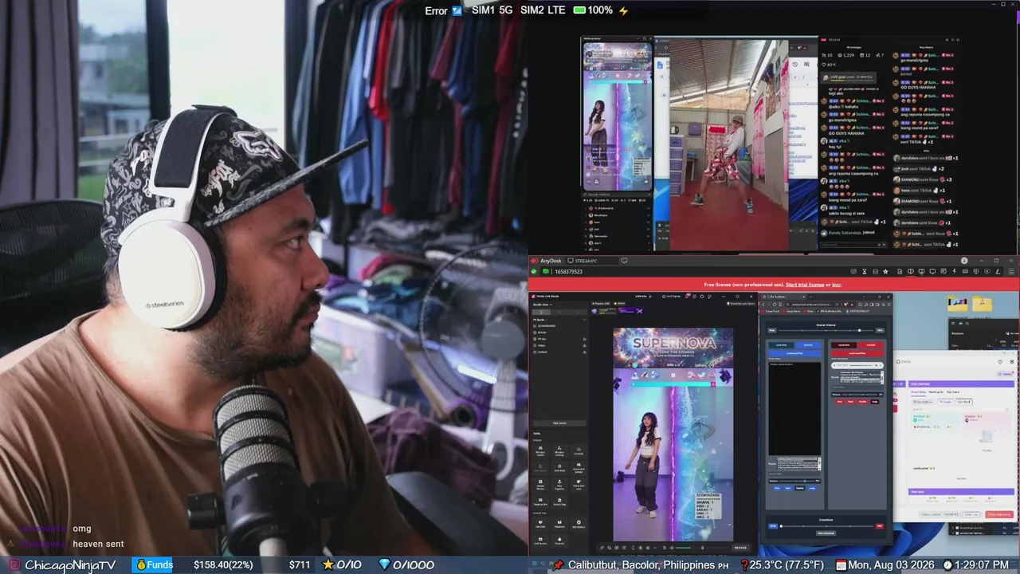The image size is (1020, 574).
Task: Open the Play Together tool
Action: pyautogui.click(x=559, y=485)
